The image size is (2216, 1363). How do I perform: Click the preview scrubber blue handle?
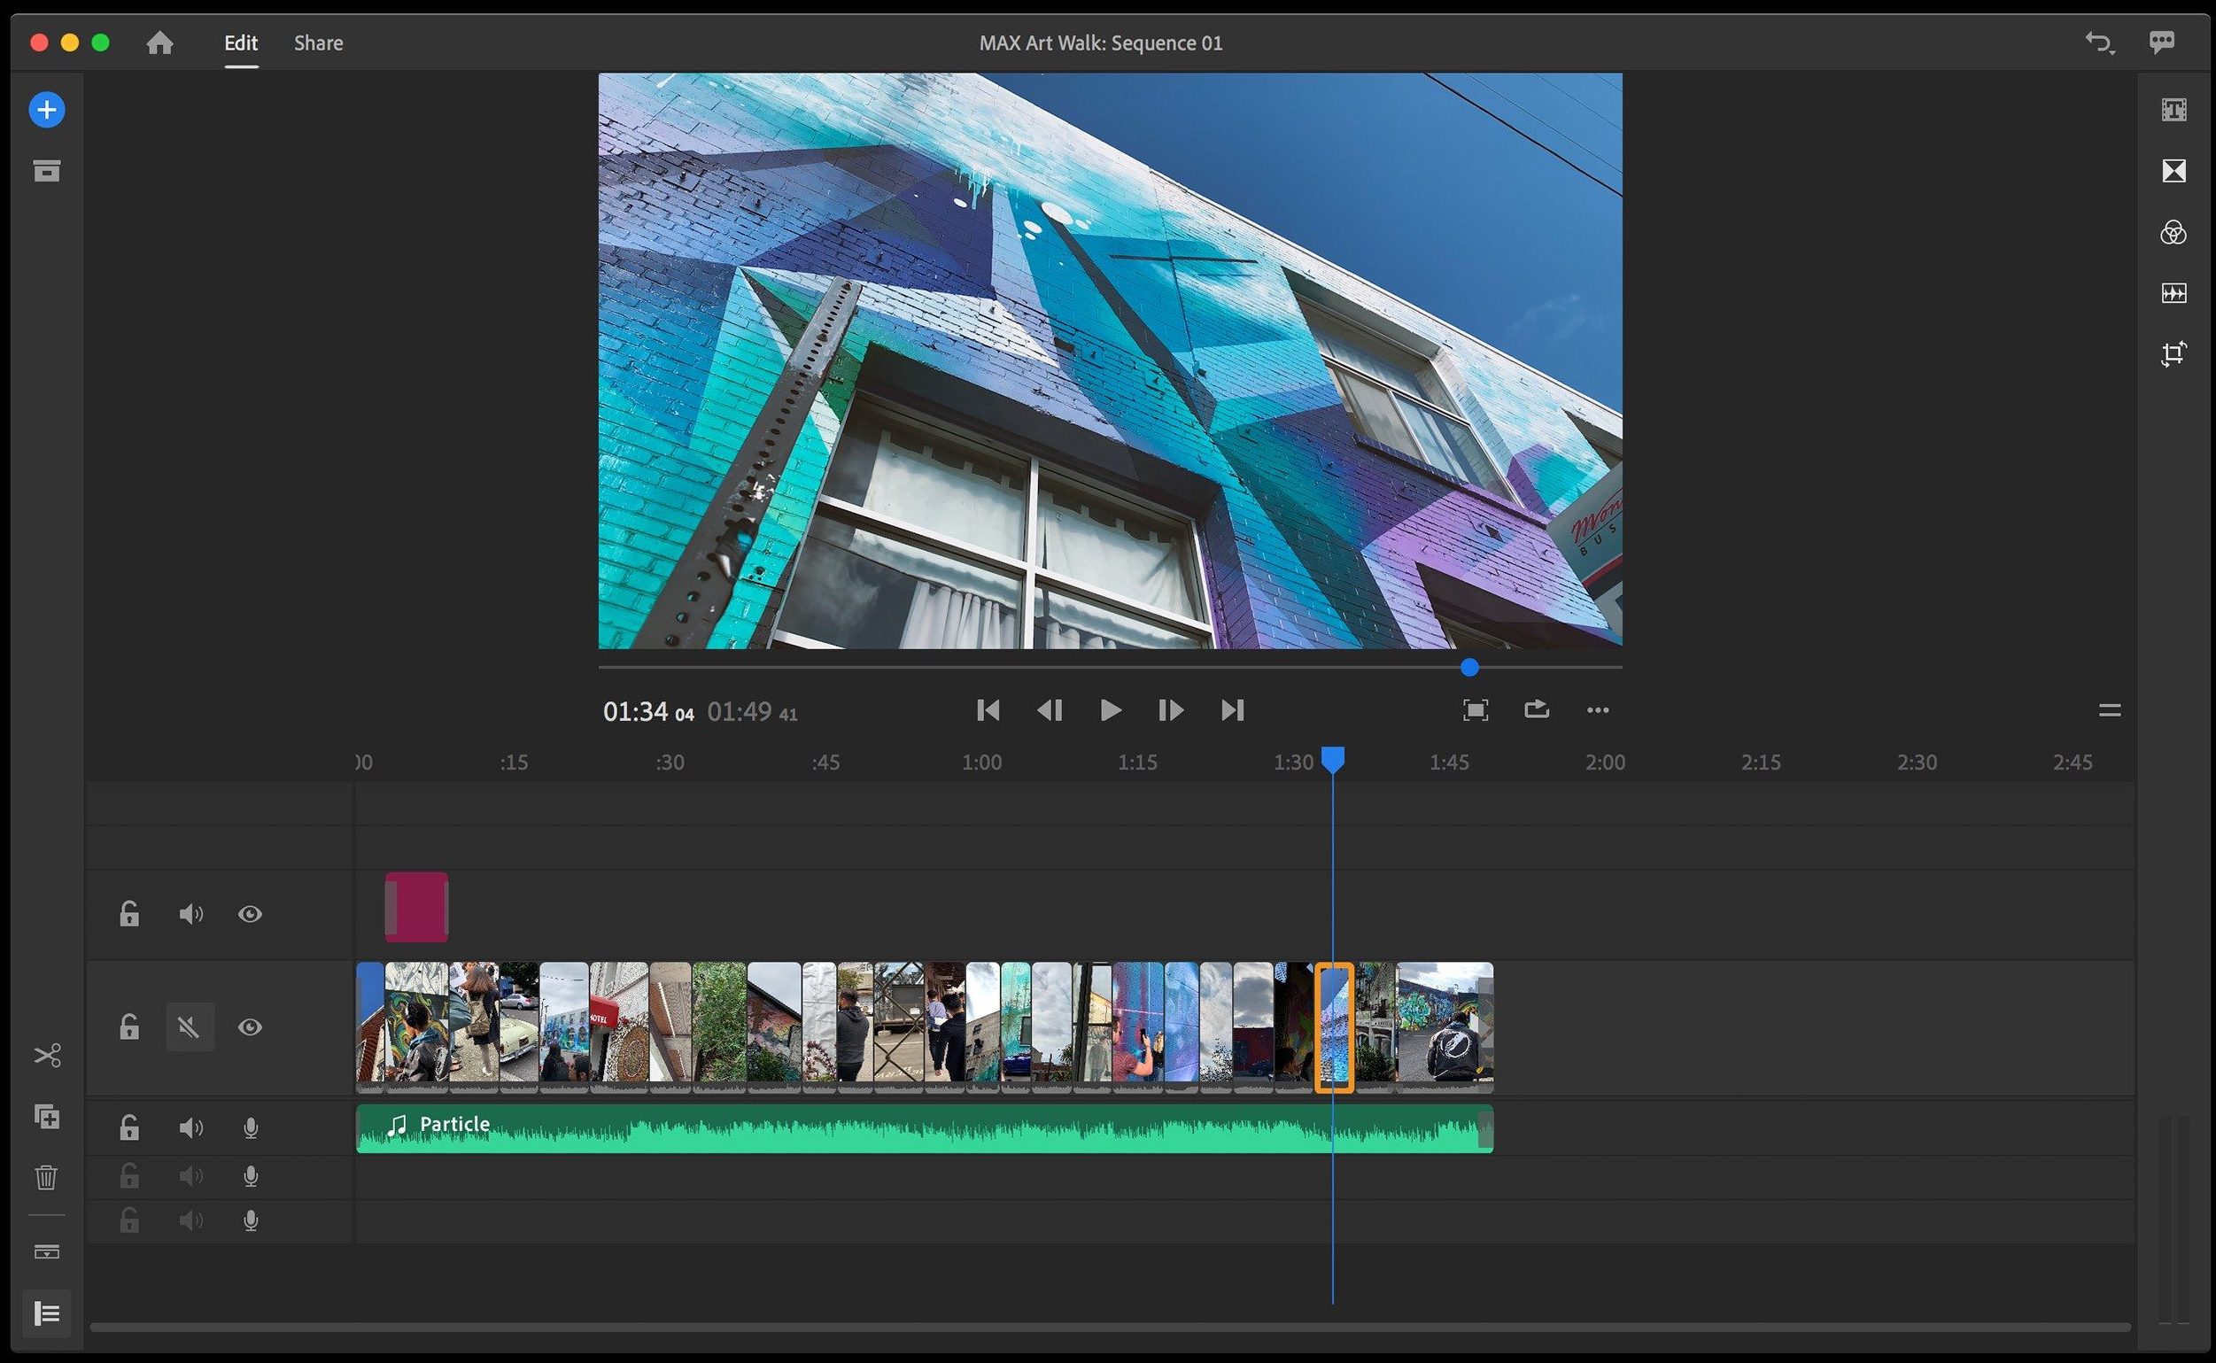[x=1469, y=667]
